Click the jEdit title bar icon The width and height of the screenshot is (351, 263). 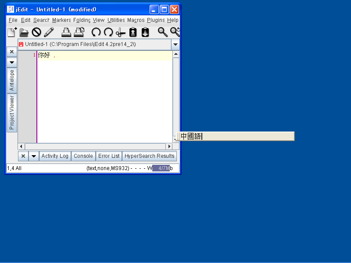pos(10,9)
